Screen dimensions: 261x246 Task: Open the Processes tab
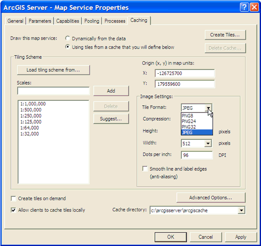click(115, 21)
